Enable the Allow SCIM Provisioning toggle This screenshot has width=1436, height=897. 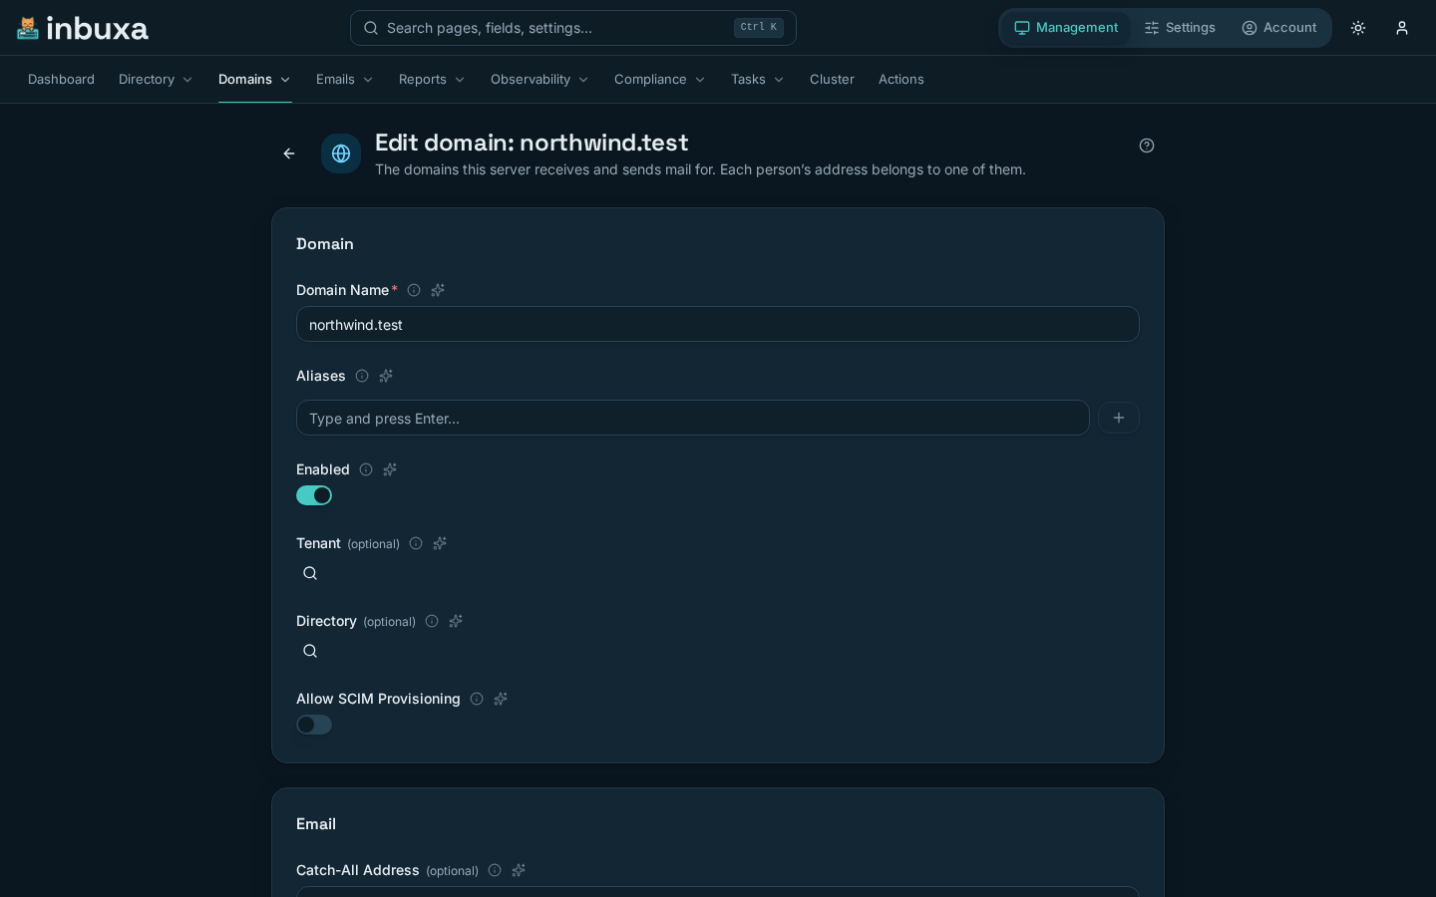(x=314, y=725)
